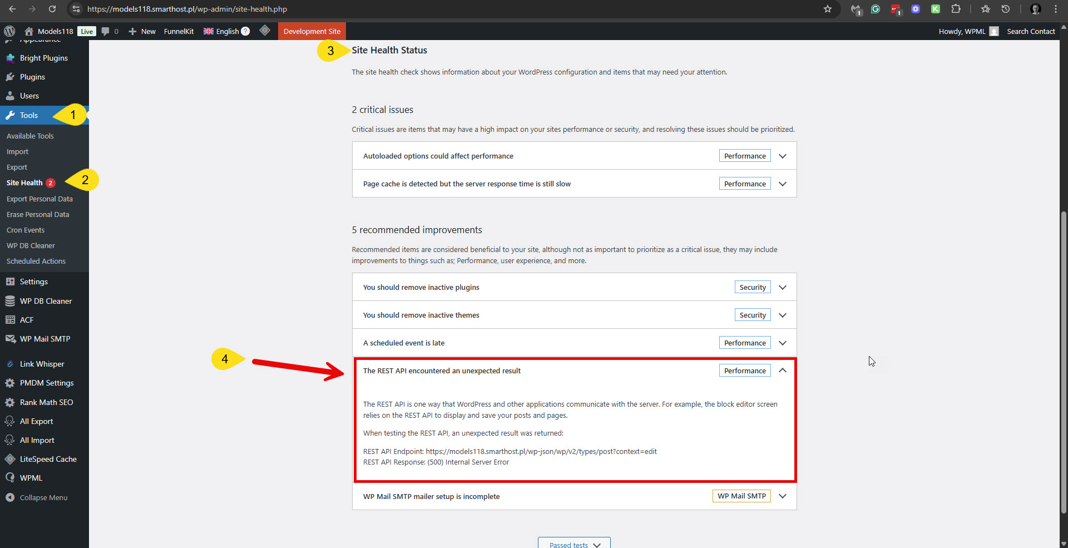Expand the Passed tests section
Viewport: 1068px width, 548px height.
[574, 545]
